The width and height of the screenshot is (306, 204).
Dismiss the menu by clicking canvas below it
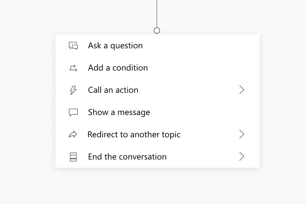pyautogui.click(x=157, y=187)
